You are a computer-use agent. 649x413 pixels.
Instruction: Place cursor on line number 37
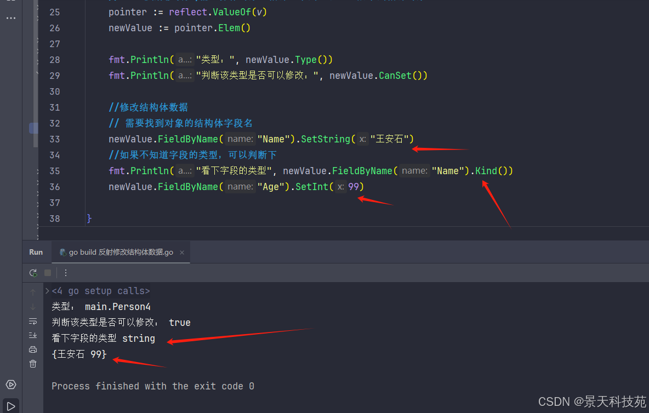(55, 203)
